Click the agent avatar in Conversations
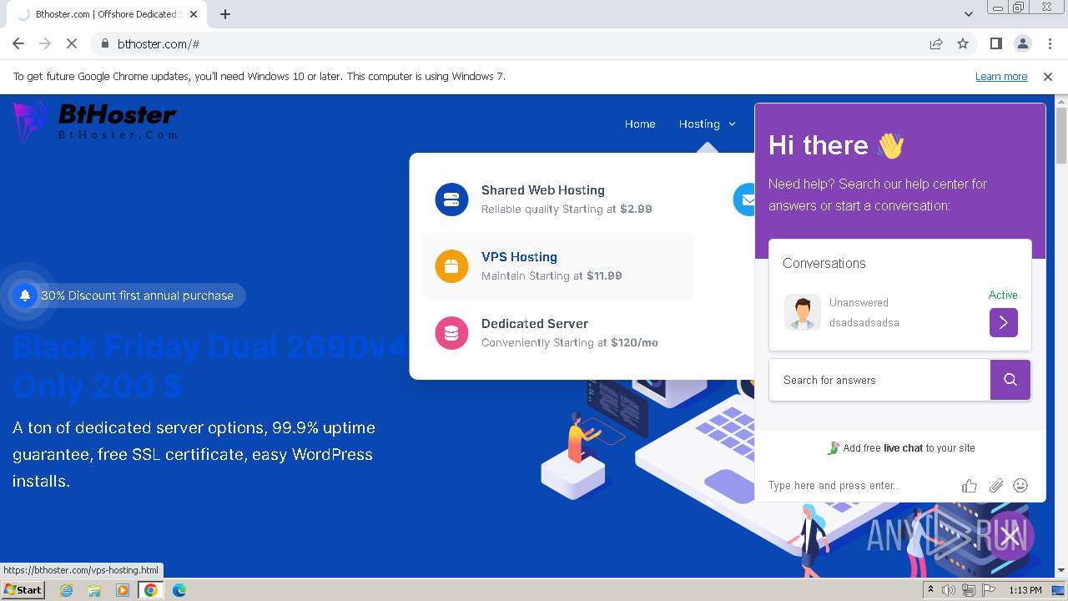 (x=802, y=312)
